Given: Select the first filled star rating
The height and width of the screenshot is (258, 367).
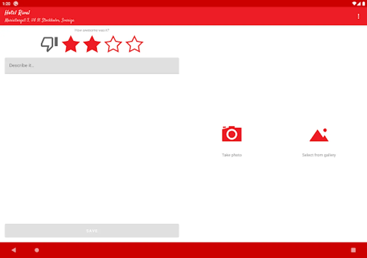Looking at the screenshot, I should click(x=71, y=44).
